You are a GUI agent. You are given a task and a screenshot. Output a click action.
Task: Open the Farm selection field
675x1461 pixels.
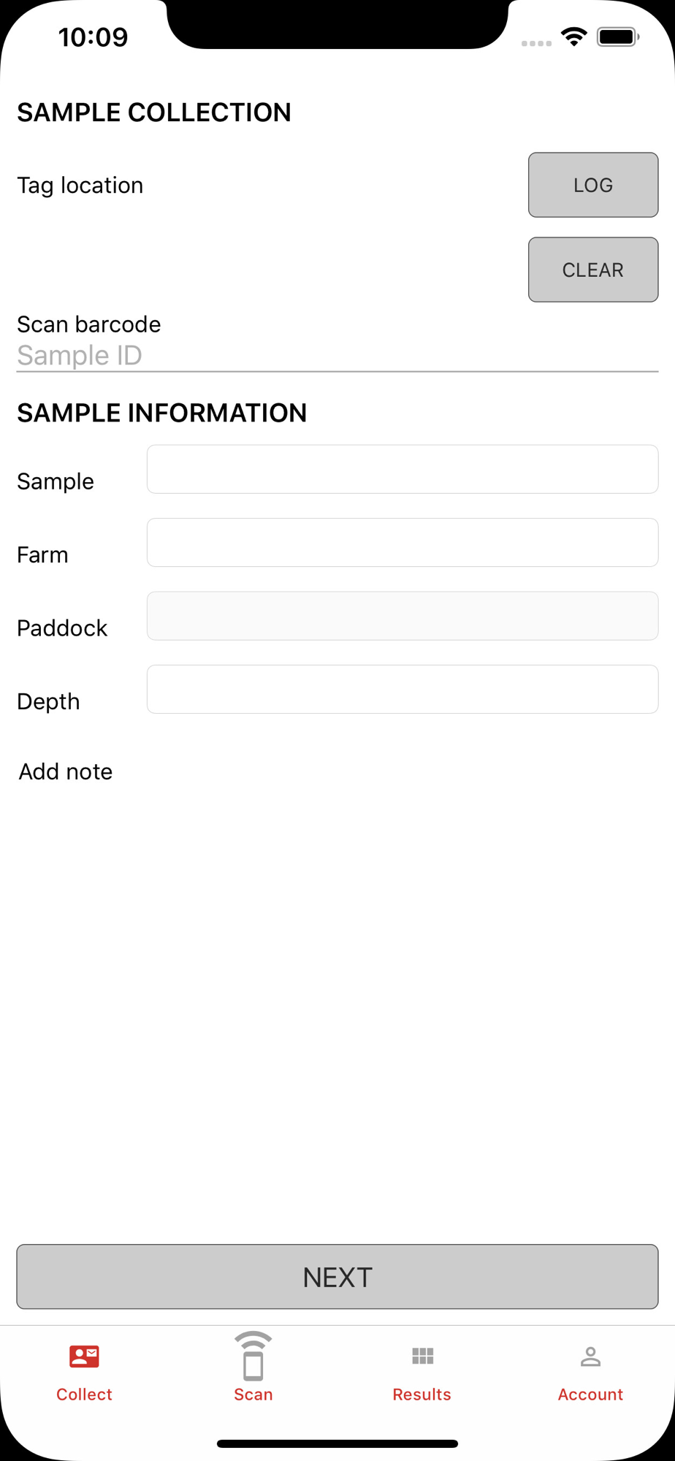tap(403, 543)
